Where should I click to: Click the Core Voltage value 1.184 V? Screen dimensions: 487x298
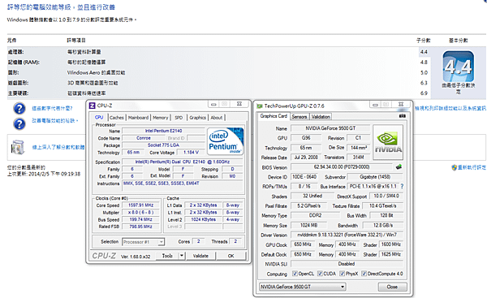(191, 153)
